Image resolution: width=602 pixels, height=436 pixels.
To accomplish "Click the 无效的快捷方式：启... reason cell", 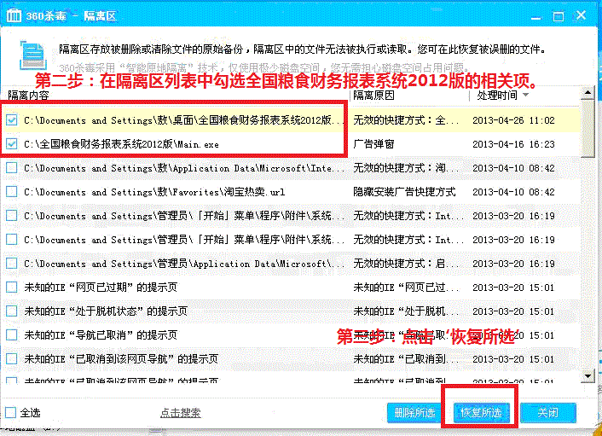I will [x=406, y=264].
